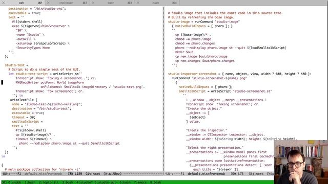Select tmux window 3:bash

(x=68, y=182)
